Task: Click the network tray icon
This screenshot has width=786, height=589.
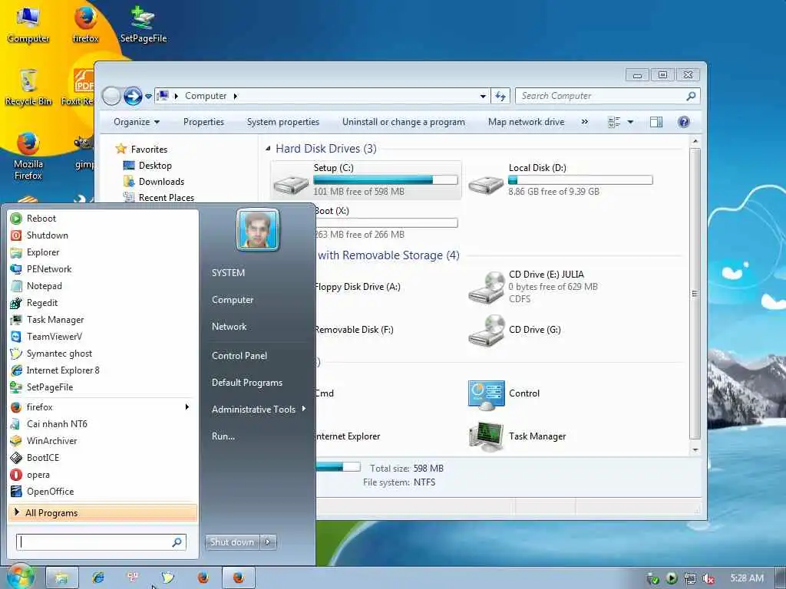Action: point(690,578)
